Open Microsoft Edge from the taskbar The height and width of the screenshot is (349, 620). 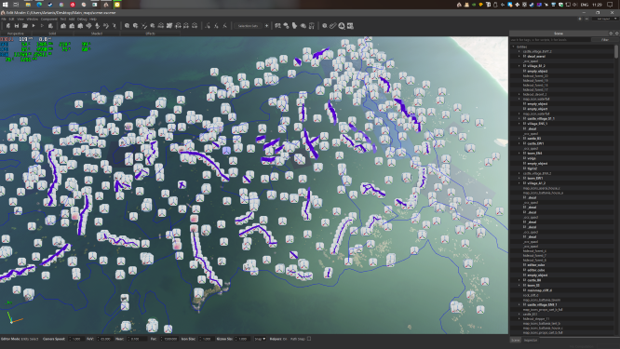point(39,5)
